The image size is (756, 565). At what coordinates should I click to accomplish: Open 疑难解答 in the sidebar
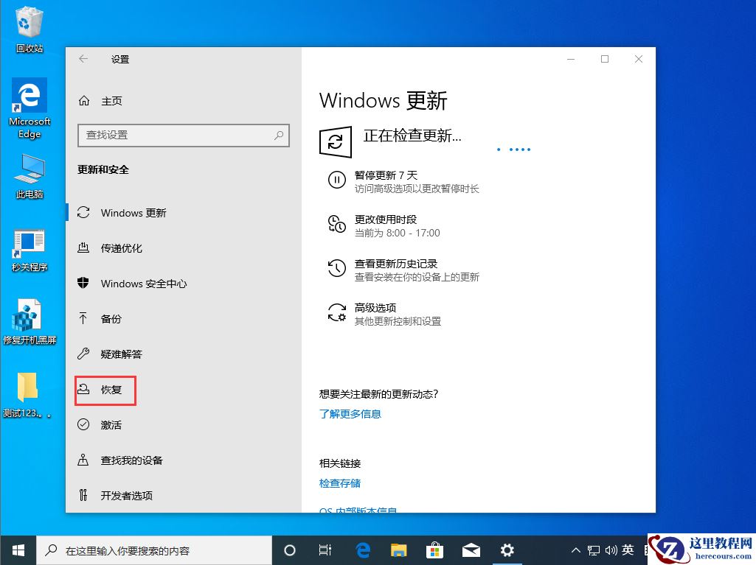pos(119,354)
